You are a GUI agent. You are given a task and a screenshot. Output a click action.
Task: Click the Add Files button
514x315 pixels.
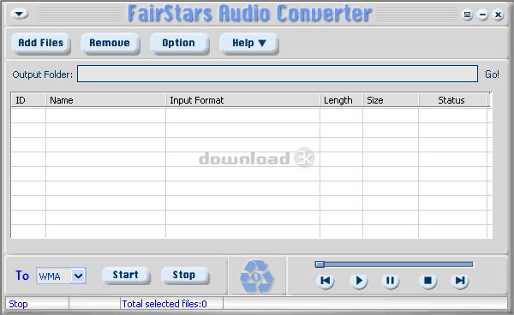pos(40,43)
